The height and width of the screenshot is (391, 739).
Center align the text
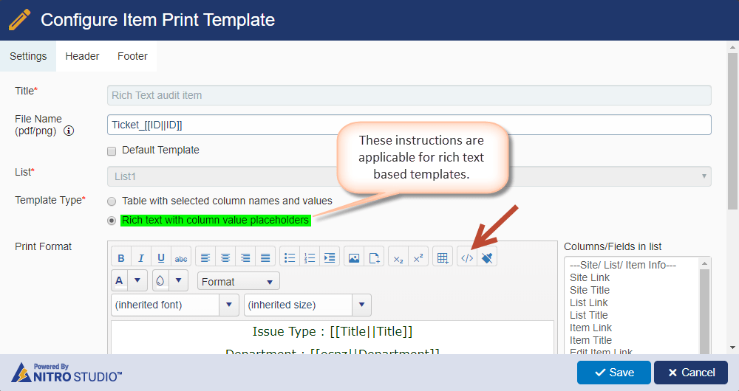(x=225, y=257)
